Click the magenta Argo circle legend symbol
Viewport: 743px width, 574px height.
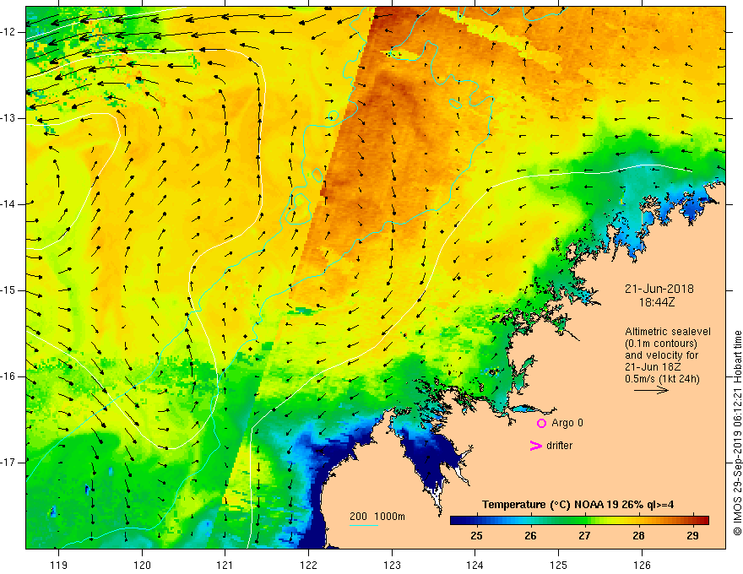tap(541, 423)
